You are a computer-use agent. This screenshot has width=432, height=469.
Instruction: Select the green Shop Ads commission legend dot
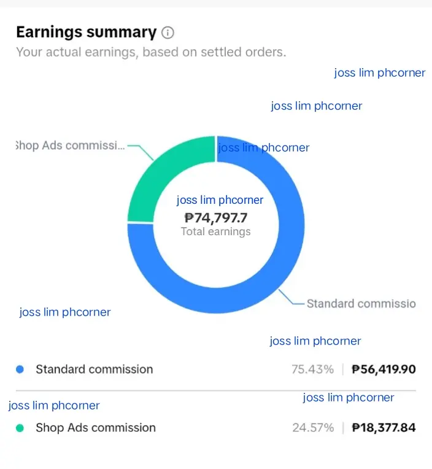[x=20, y=428]
